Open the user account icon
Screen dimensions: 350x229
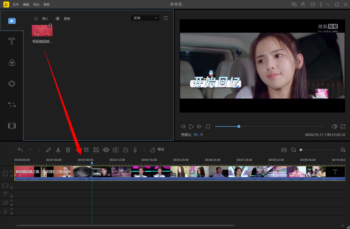click(303, 4)
